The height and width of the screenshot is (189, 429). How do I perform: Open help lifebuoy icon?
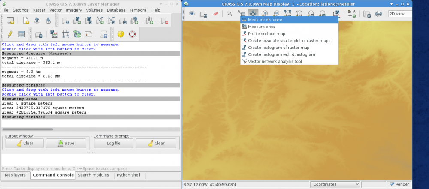point(132,34)
